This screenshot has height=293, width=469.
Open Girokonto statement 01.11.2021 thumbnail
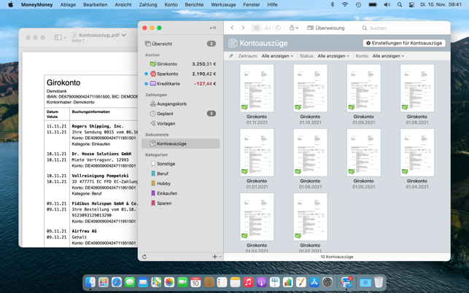[x=257, y=88]
